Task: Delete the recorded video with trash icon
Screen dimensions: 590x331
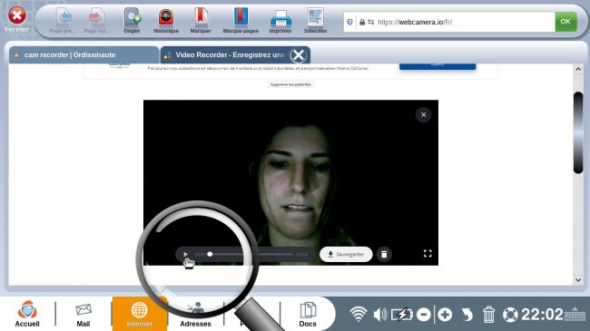Action: click(x=384, y=254)
